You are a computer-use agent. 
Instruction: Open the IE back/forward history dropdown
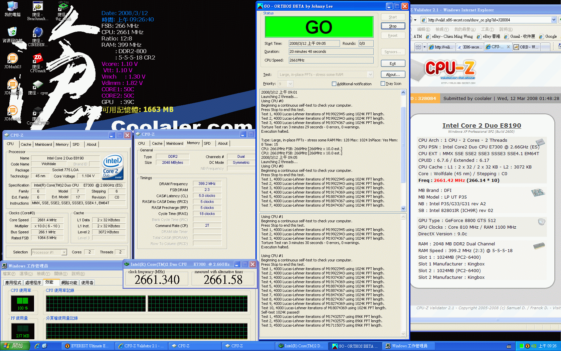click(x=415, y=20)
